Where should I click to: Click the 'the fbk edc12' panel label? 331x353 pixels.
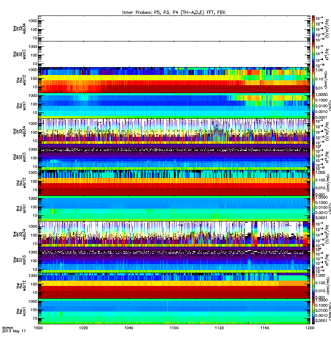pos(21,285)
